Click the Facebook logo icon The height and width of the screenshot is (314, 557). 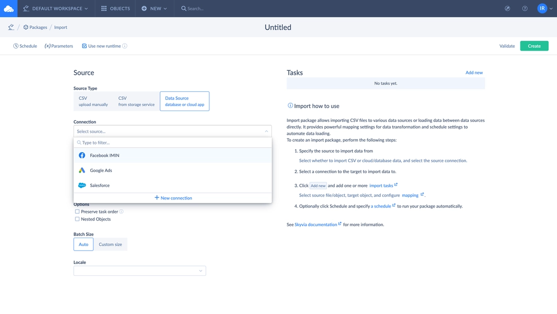pos(82,155)
